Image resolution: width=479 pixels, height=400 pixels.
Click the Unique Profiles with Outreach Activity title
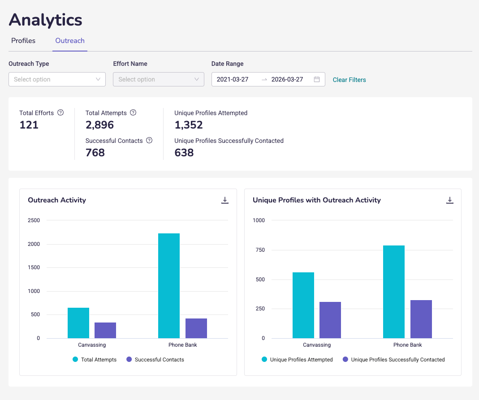(317, 200)
